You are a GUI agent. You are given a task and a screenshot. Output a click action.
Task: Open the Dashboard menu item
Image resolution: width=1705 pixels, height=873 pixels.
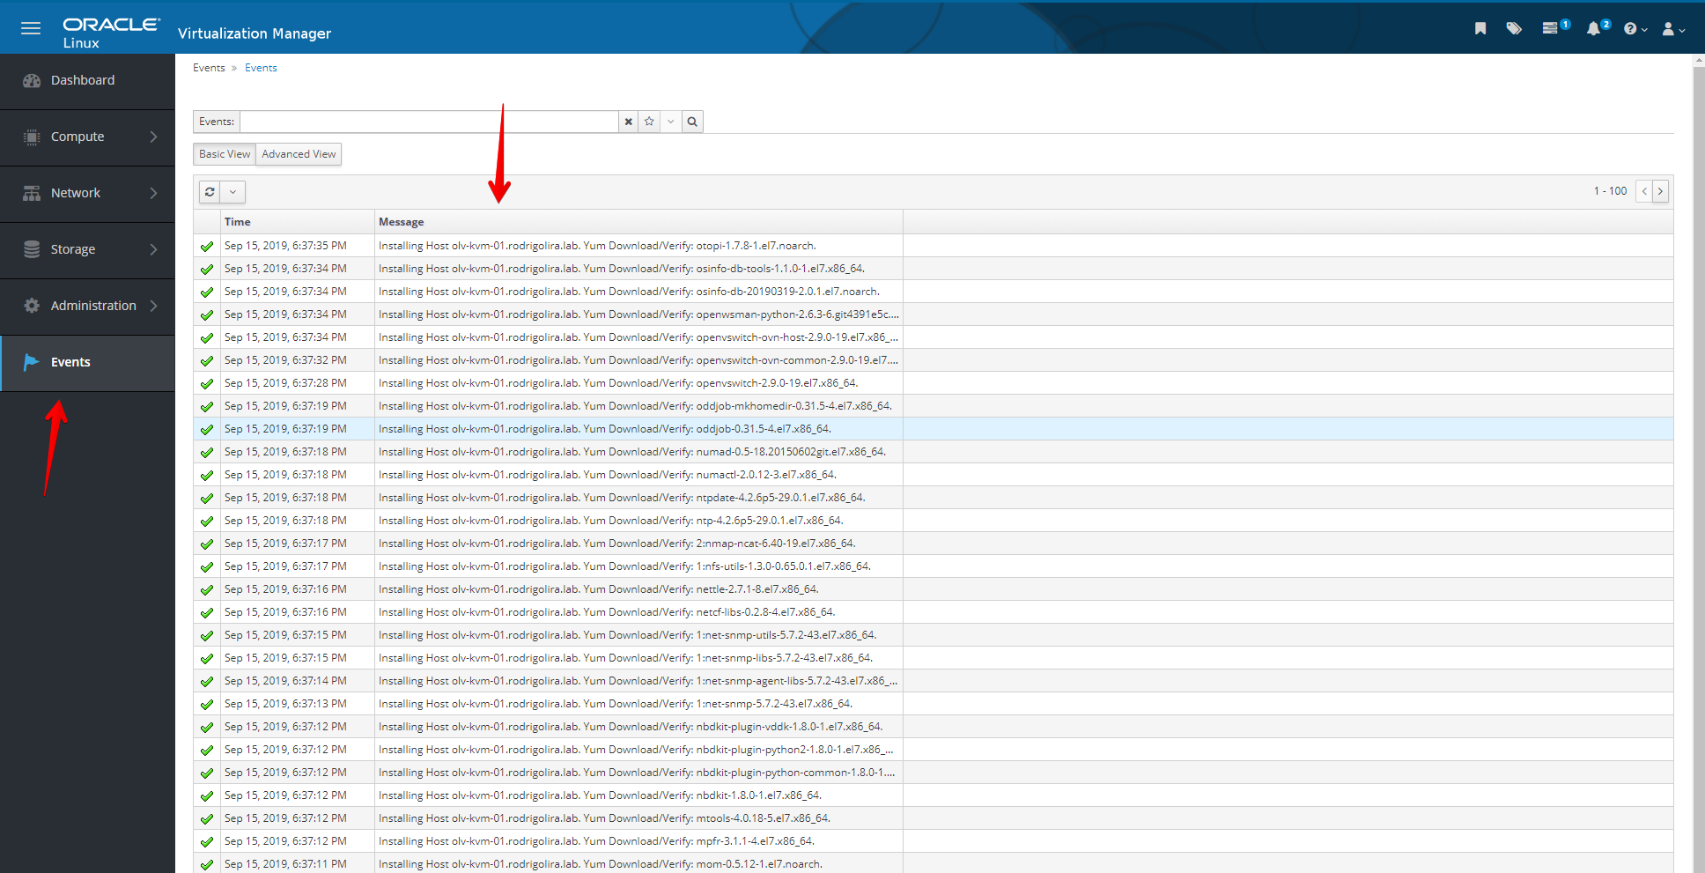(x=83, y=80)
